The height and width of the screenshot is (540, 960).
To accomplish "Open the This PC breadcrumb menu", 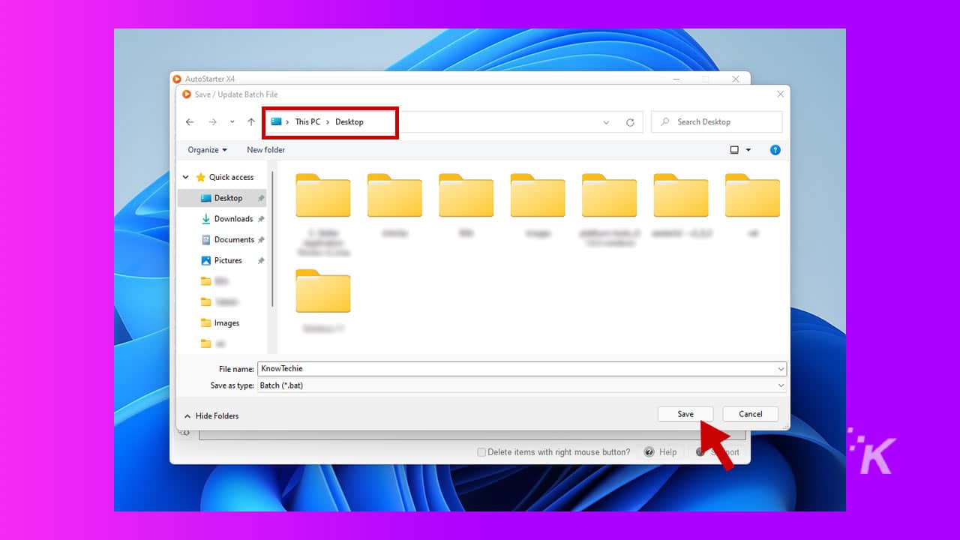I will 307,121.
